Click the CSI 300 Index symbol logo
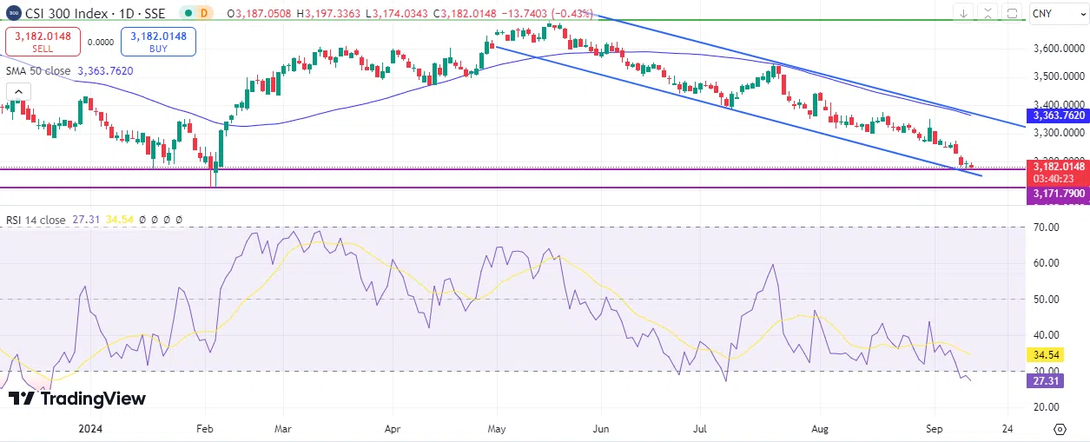Image resolution: width=1090 pixels, height=442 pixels. 13,14
